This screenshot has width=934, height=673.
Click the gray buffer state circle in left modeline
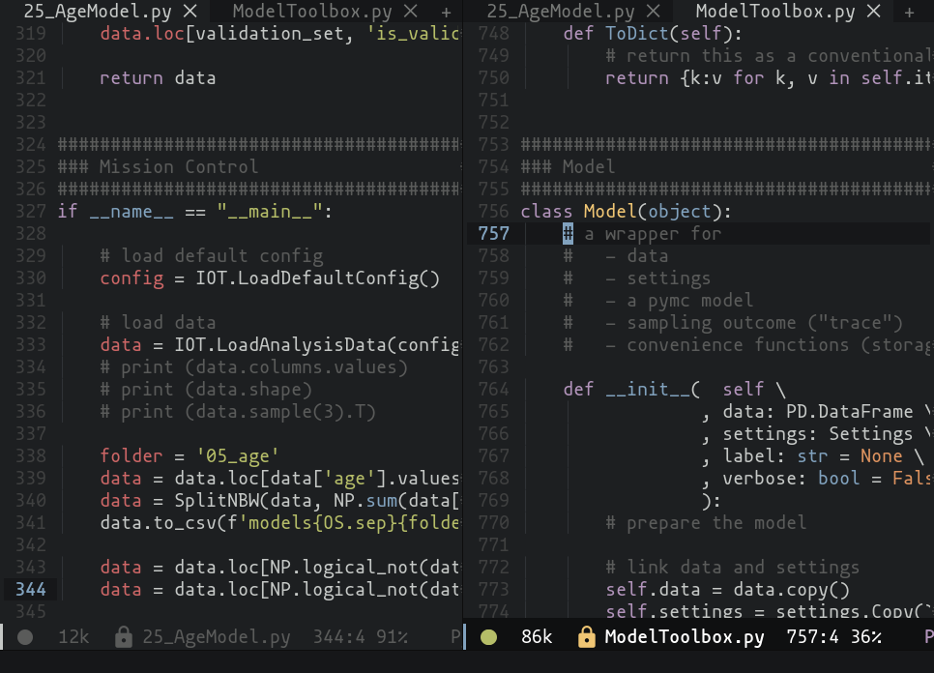tap(25, 637)
